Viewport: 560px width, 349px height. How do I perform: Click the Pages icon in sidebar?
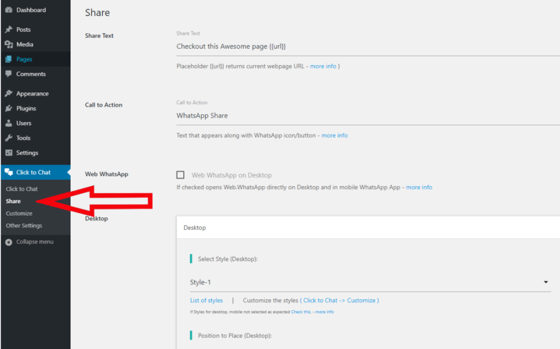coord(9,59)
